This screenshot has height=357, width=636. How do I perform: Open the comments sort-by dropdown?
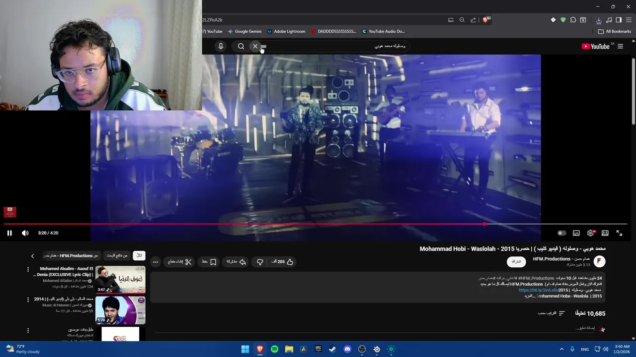click(552, 313)
